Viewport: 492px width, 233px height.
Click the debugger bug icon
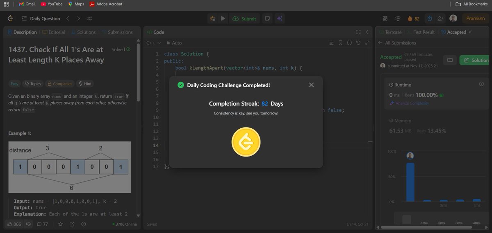pyautogui.click(x=212, y=18)
